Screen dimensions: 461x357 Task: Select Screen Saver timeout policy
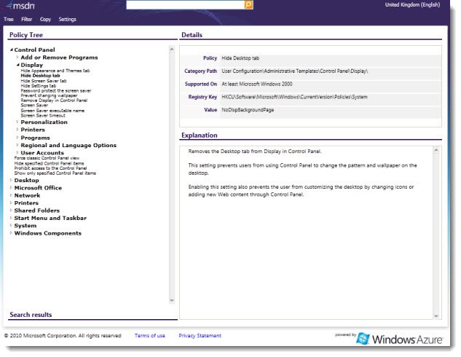[43, 115]
